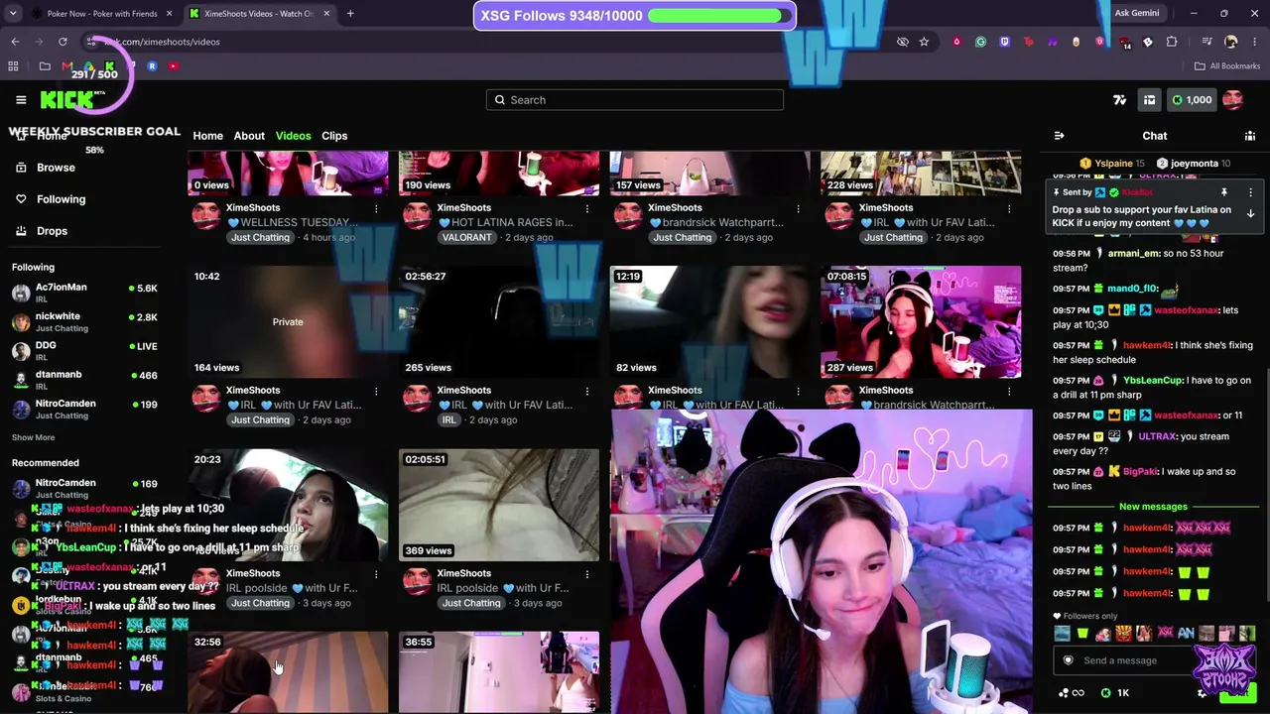Reload the page in the browser
The image size is (1270, 714).
pyautogui.click(x=63, y=42)
